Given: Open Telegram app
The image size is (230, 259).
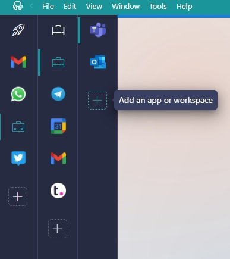Looking at the screenshot, I should [x=58, y=94].
